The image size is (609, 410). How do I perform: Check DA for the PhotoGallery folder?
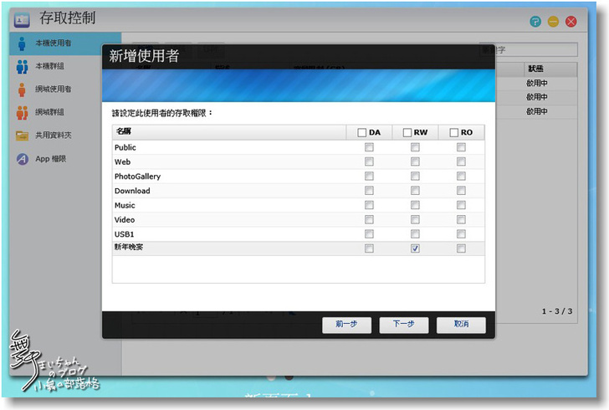click(369, 176)
